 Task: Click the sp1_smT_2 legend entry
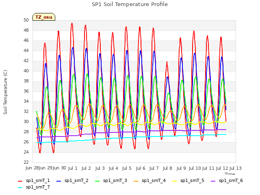(72, 180)
